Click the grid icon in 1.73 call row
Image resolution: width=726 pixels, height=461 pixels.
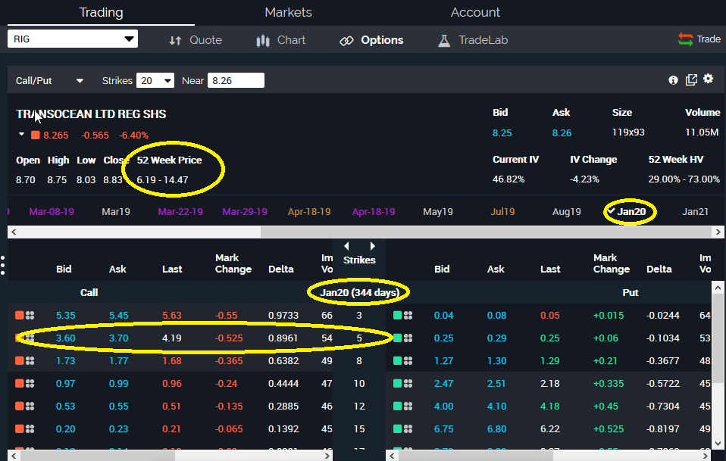[x=30, y=360]
